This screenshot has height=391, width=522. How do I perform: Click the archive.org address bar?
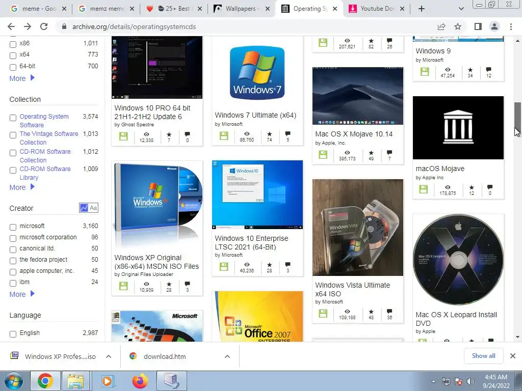pos(246,26)
